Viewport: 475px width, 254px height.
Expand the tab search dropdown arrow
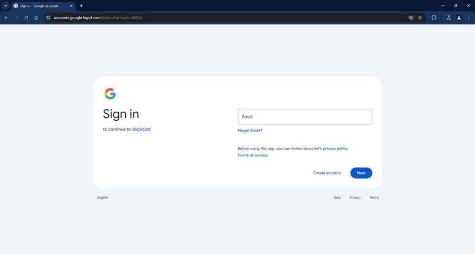(6, 6)
